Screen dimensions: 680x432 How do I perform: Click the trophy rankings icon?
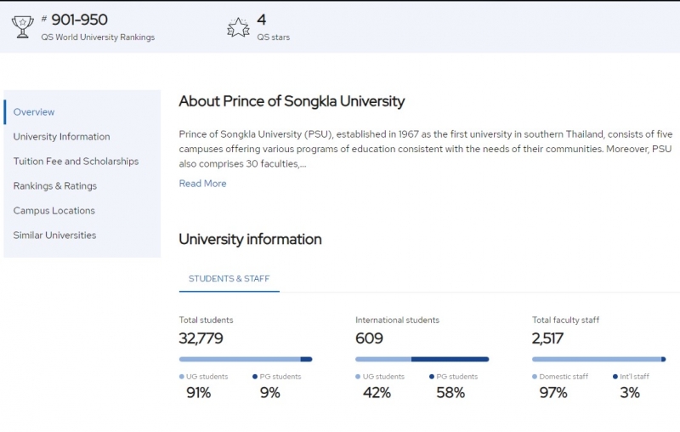[x=23, y=27]
